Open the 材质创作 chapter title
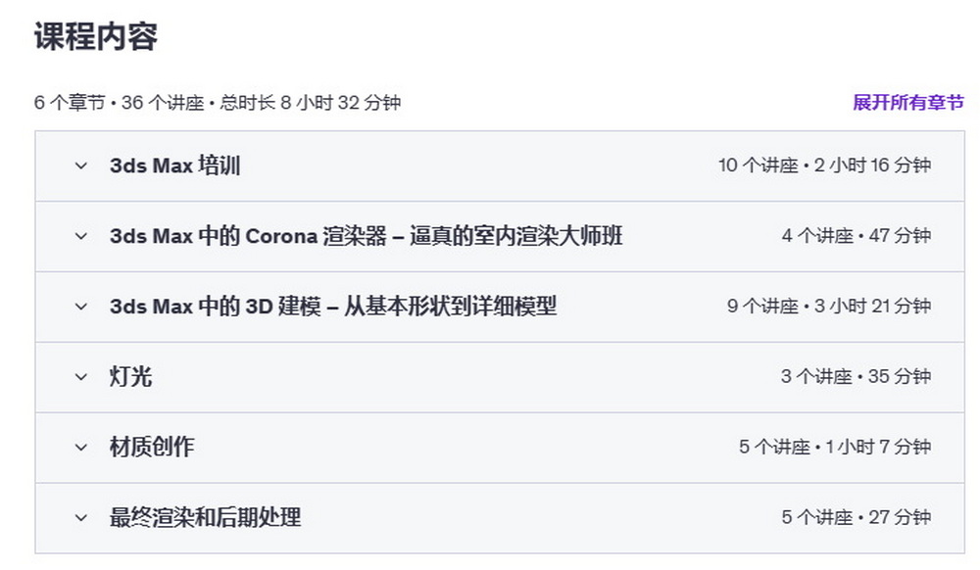Viewport: 980px width, 570px height. (152, 447)
